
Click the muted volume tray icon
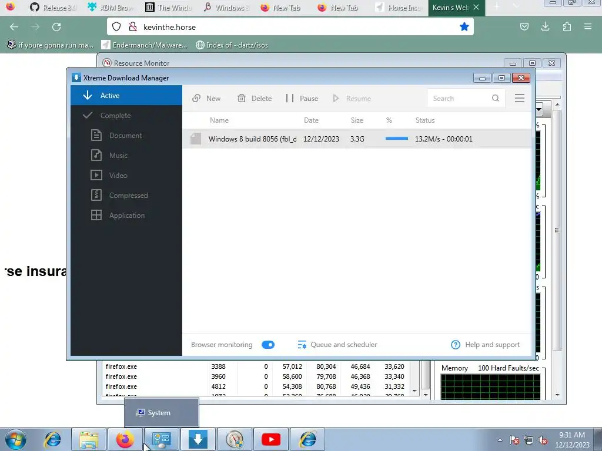click(x=543, y=440)
